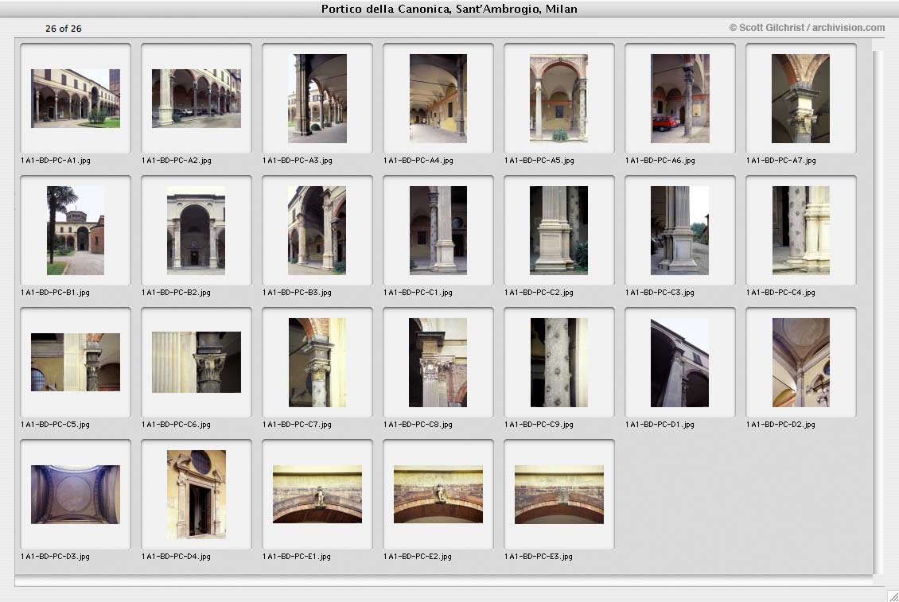Open the 1A1-BD-PC-E1.jpg thumbnail image
This screenshot has width=899, height=602.
coord(317,494)
